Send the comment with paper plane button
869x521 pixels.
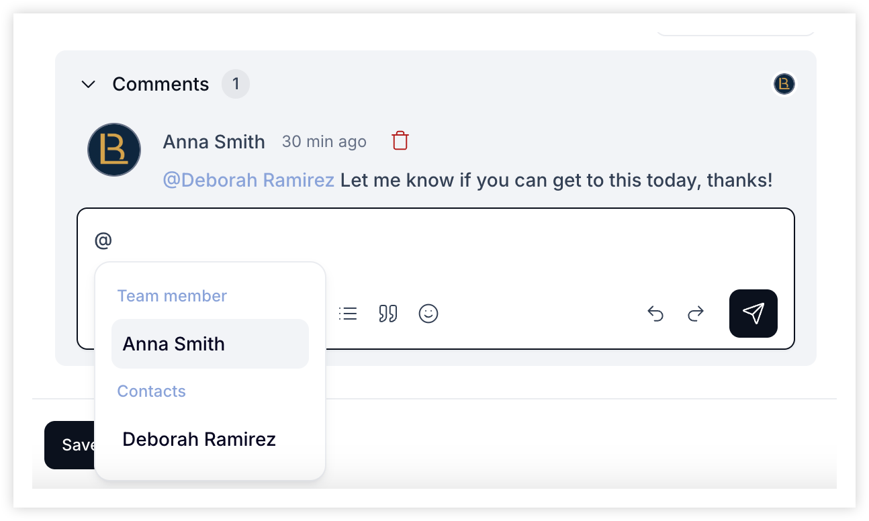point(753,314)
